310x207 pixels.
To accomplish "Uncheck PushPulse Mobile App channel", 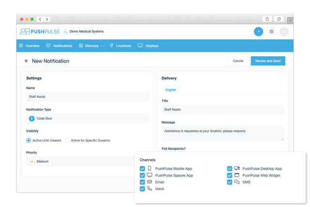I will pos(142,169).
